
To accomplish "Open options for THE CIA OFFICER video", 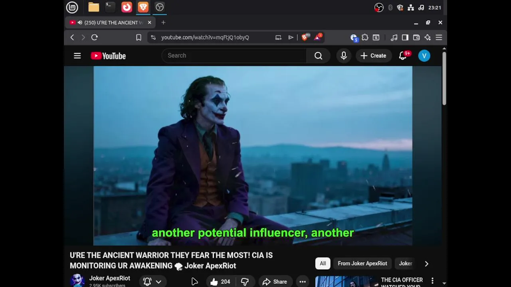I will tap(432, 281).
